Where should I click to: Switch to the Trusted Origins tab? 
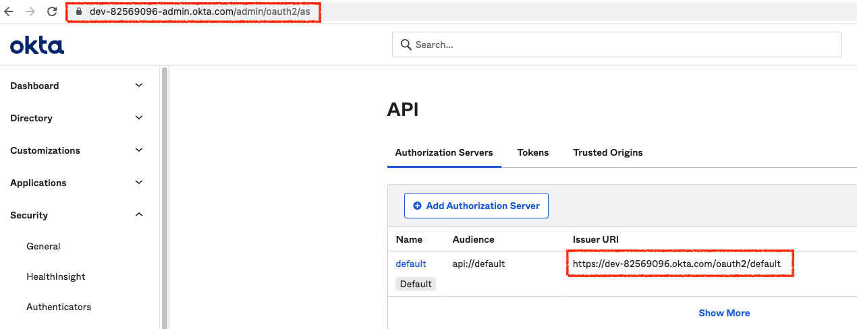click(608, 152)
